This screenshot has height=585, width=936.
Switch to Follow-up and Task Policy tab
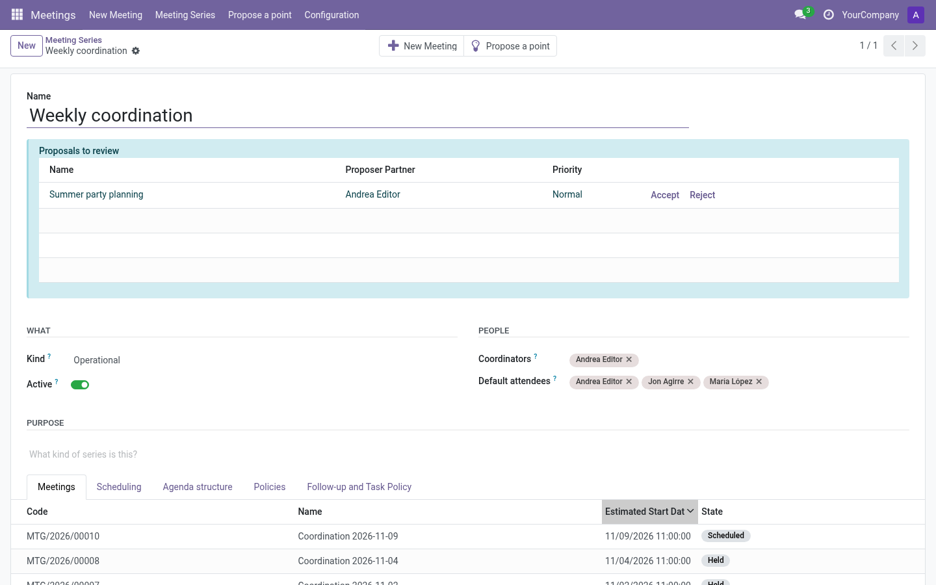click(359, 487)
